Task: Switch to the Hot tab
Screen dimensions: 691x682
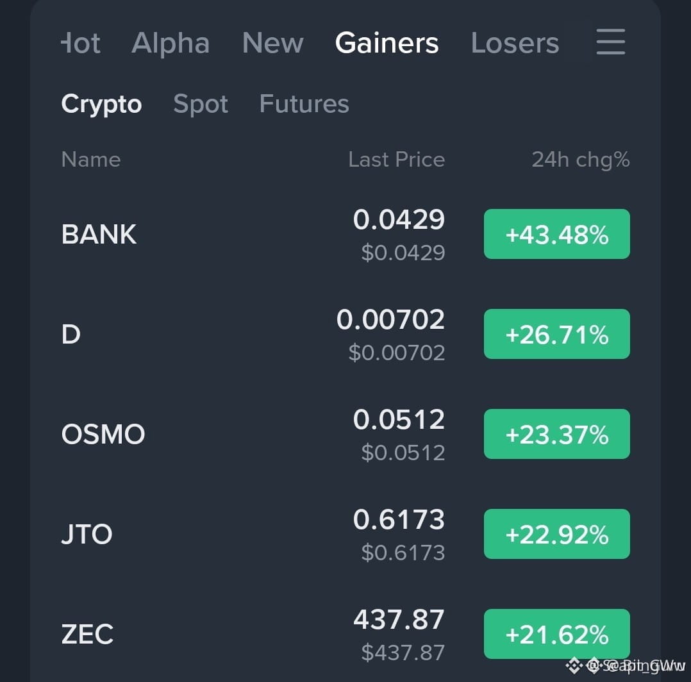Action: (81, 43)
